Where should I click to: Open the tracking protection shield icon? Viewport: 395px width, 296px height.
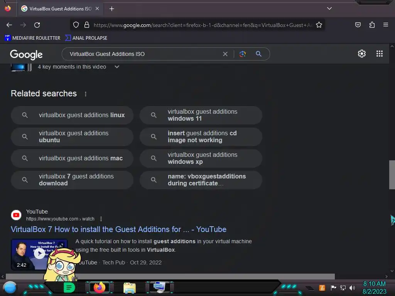[76, 25]
